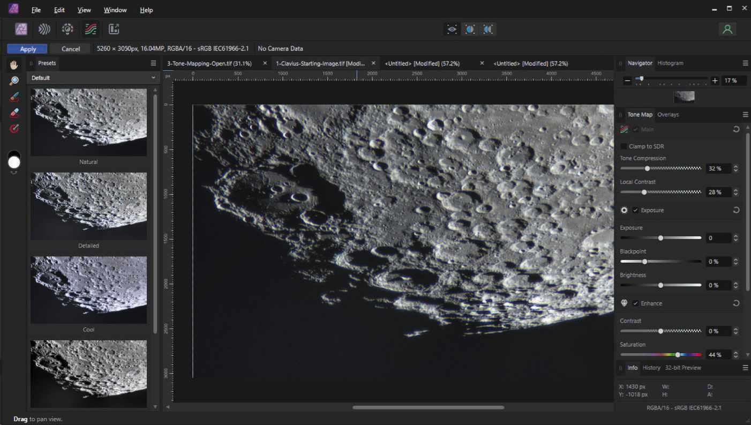Open the Window menu
Screen dimensions: 751x425
pyautogui.click(x=115, y=10)
